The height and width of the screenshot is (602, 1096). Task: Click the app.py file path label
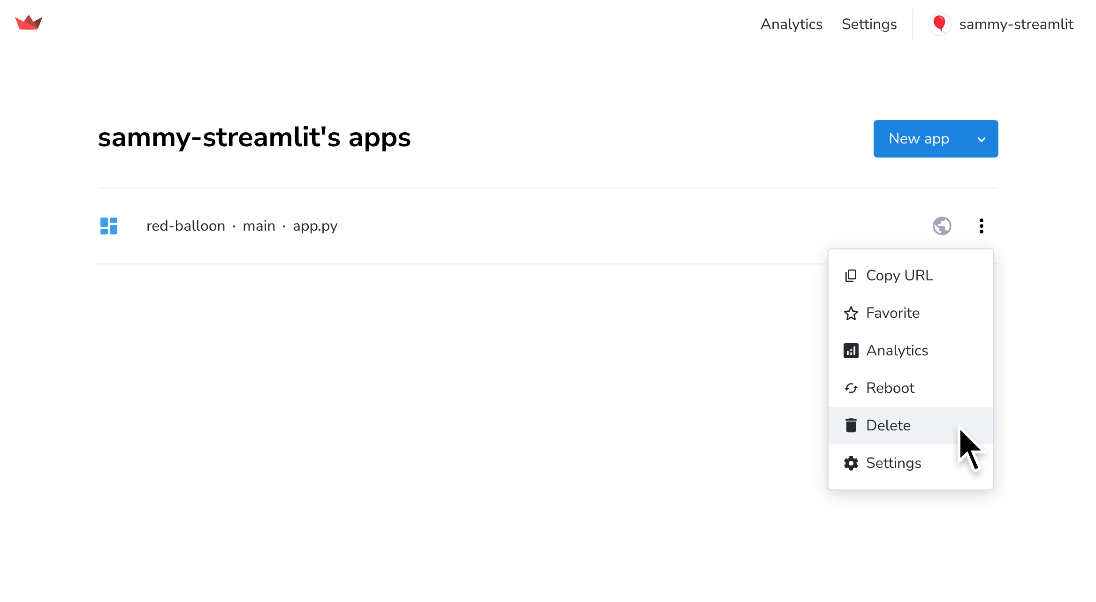click(315, 226)
